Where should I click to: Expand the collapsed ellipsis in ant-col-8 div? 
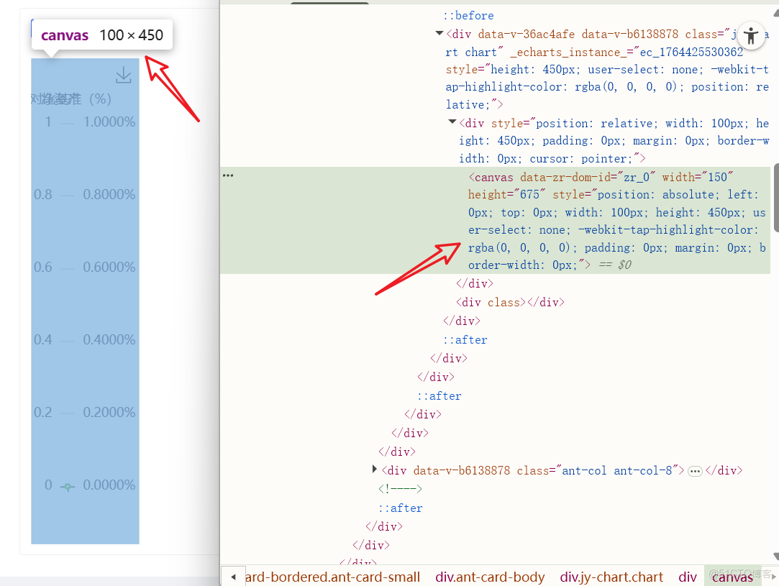[695, 471]
